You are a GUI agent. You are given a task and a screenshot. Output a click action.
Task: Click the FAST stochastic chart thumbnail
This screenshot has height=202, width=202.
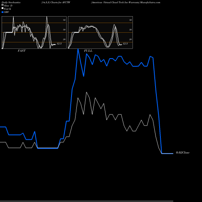pyautogui.click(x=34, y=32)
